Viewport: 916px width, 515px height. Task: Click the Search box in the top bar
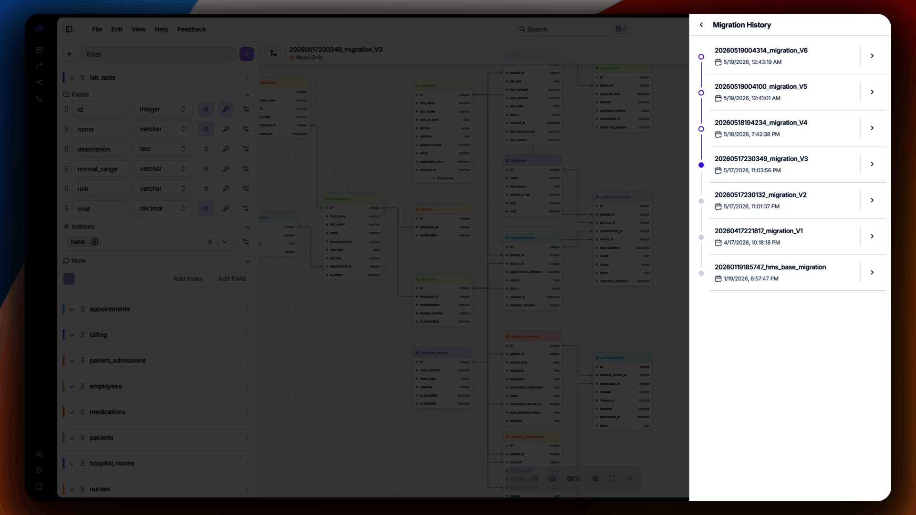click(573, 29)
